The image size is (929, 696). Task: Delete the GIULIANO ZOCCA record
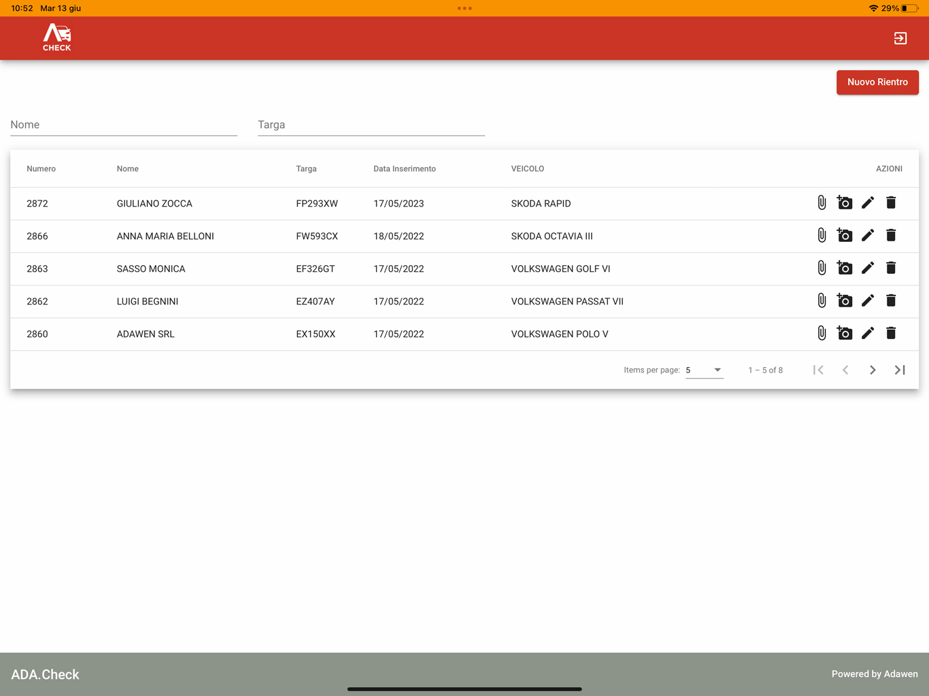[x=891, y=203]
